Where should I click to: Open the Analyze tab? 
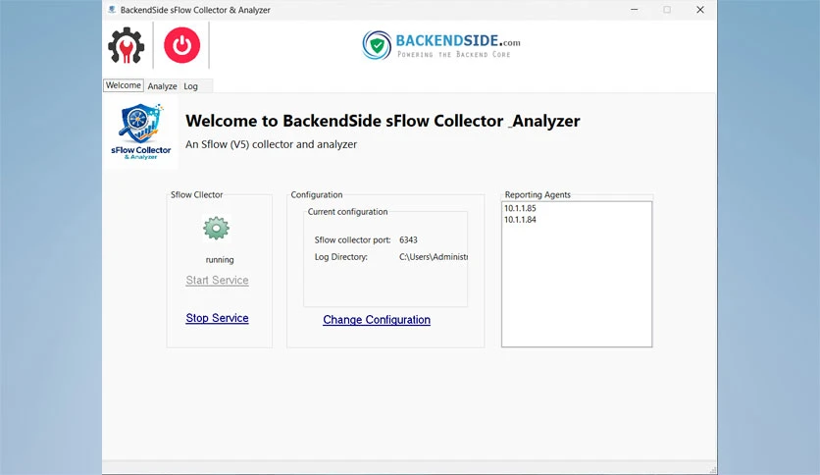coord(162,86)
